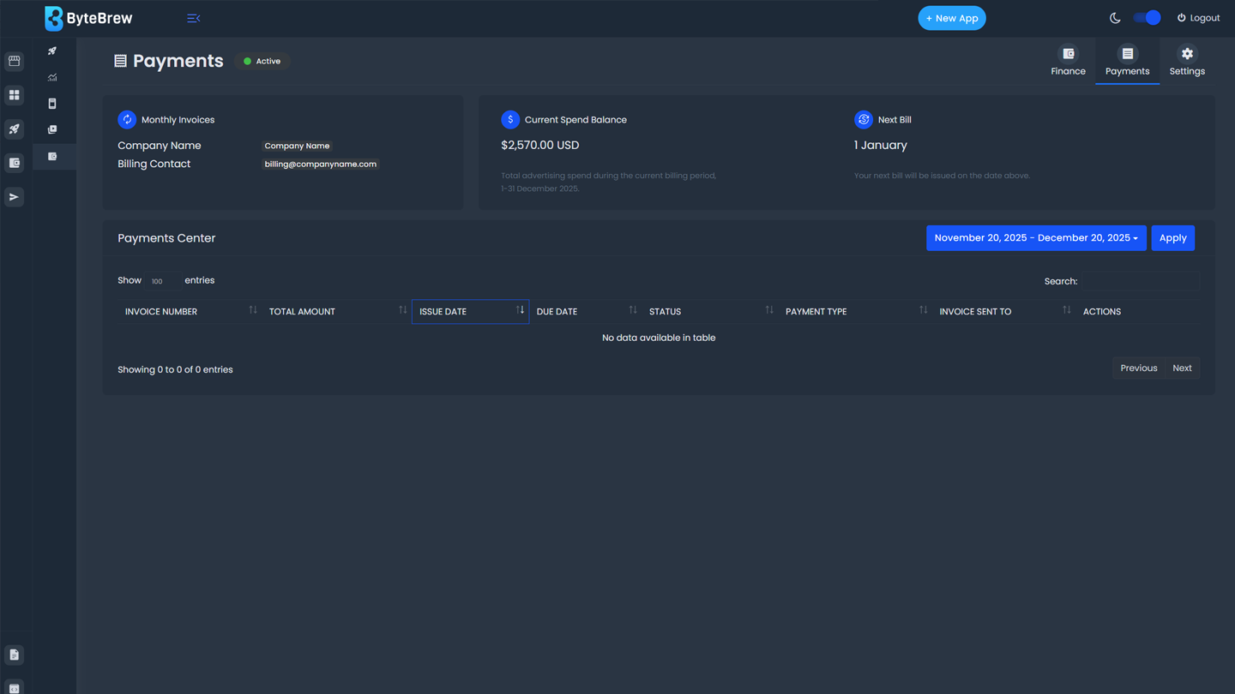Sort table by Issue Date column
1235x694 pixels.
point(470,311)
